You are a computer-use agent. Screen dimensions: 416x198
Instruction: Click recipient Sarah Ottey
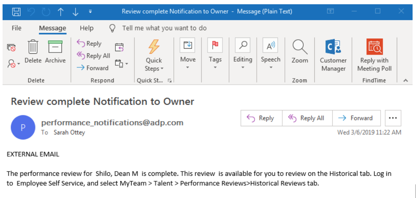69,133
